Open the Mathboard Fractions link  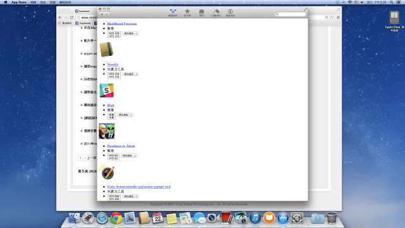[122, 23]
